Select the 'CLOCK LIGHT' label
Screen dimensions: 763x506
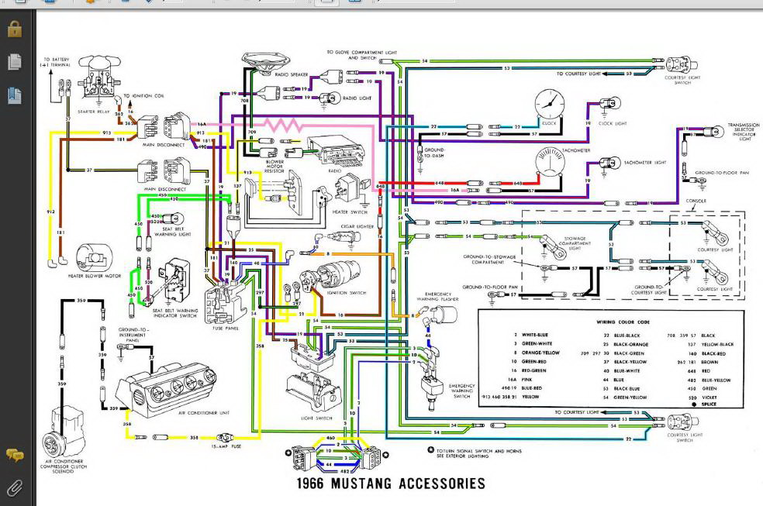point(613,123)
